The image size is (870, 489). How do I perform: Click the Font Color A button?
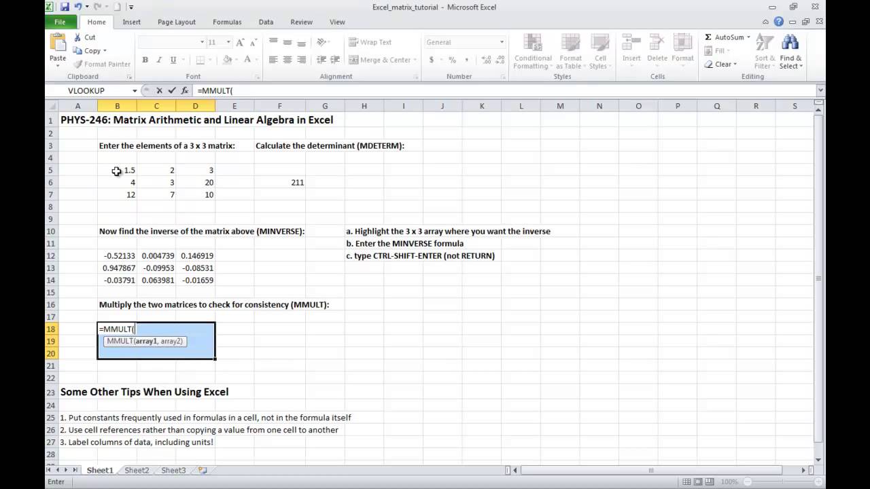click(247, 60)
